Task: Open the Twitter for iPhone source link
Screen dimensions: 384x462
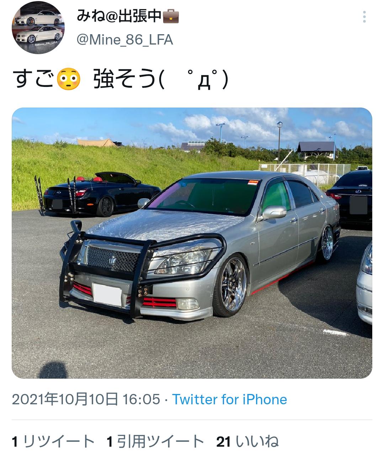Action: pyautogui.click(x=230, y=399)
